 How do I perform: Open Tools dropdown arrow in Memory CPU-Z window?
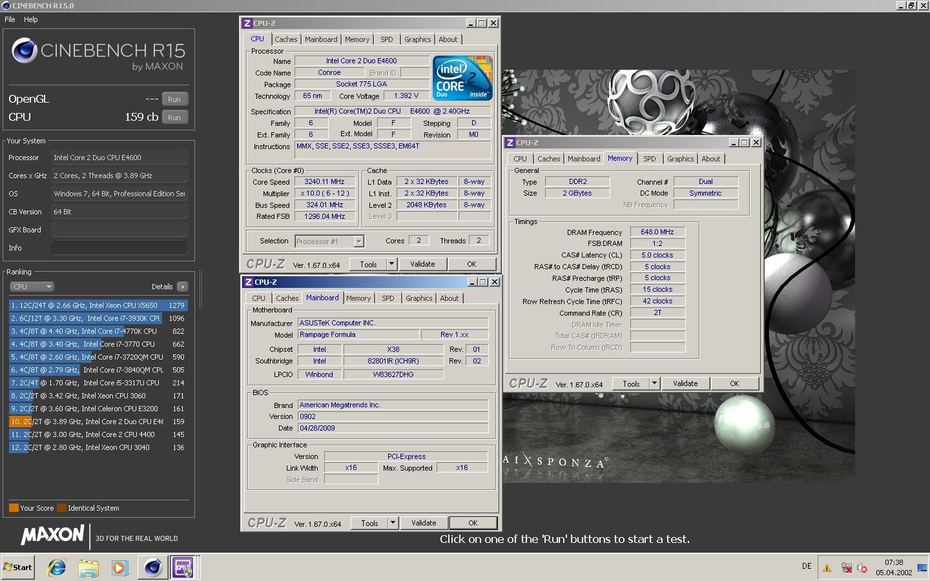point(654,383)
